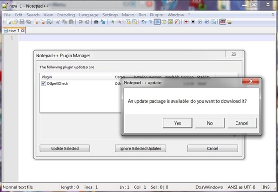
Task: Click the Print toolbar icon
Action: (x=49, y=22)
